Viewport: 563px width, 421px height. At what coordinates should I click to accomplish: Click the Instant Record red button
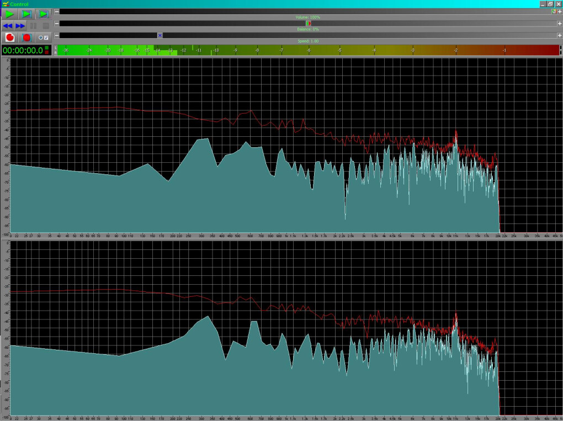pyautogui.click(x=10, y=38)
